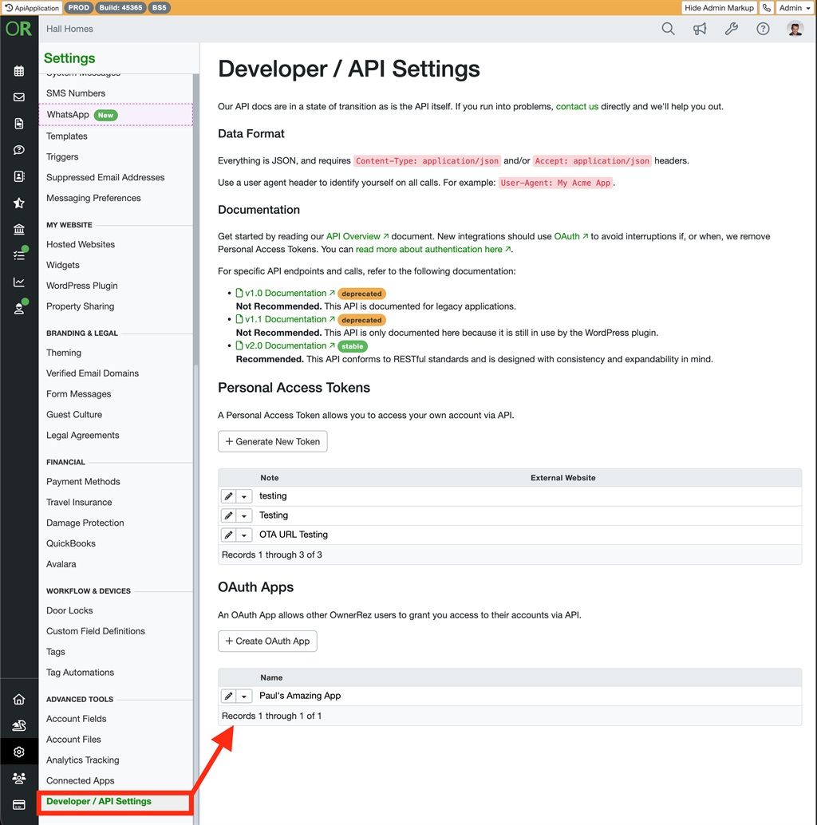
Task: Click the megaphone announcements icon
Action: point(700,30)
